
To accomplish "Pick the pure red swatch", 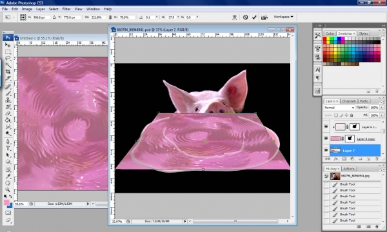I will pos(325,39).
